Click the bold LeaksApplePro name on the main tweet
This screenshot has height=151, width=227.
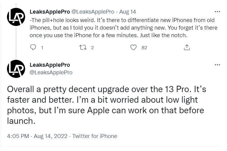(x=50, y=65)
